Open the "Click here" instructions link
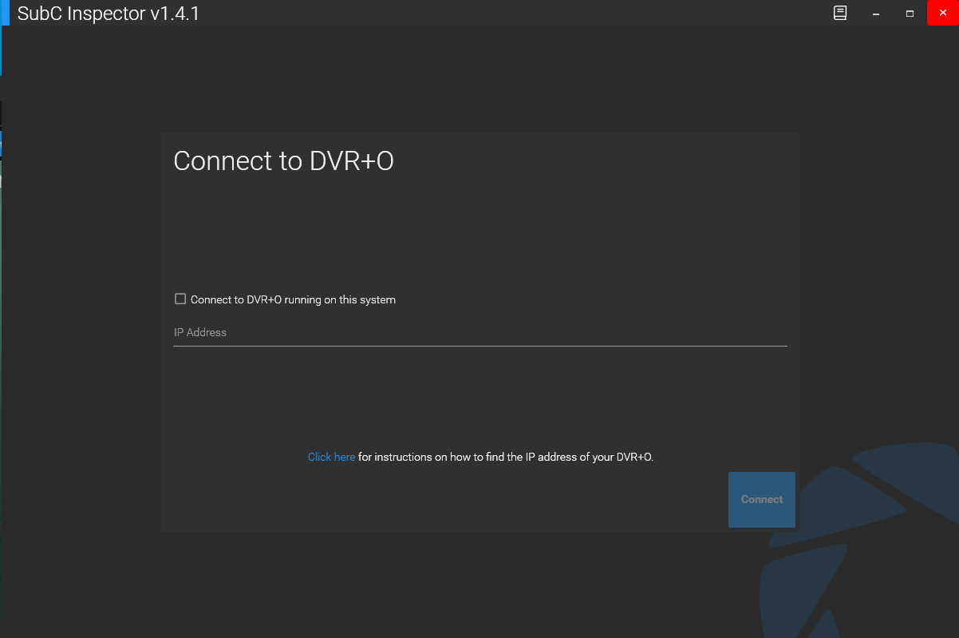The width and height of the screenshot is (959, 638). 331,458
